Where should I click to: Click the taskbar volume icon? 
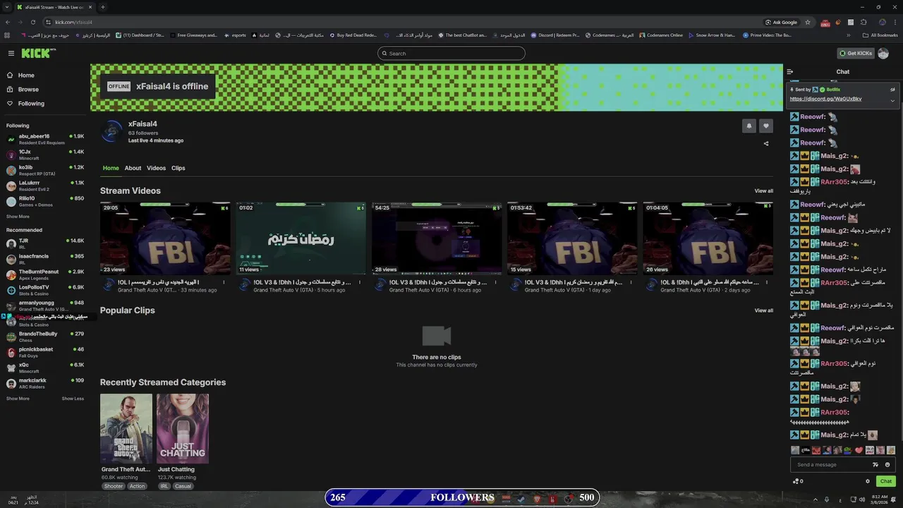(x=863, y=500)
